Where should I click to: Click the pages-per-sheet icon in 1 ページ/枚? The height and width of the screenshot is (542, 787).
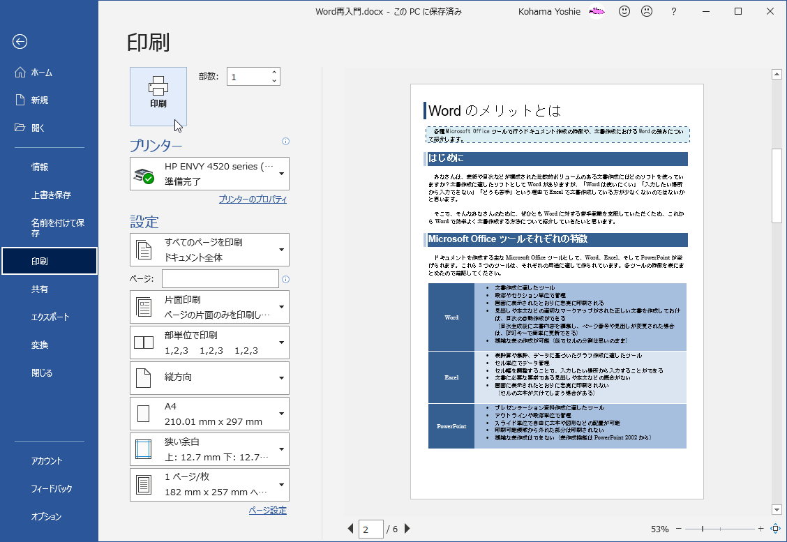(144, 485)
